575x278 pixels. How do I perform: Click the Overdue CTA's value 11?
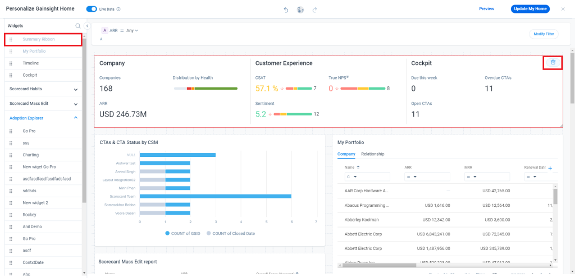point(489,89)
